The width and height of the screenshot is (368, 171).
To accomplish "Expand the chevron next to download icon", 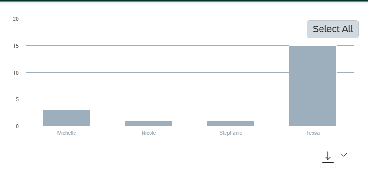I will 344,155.
